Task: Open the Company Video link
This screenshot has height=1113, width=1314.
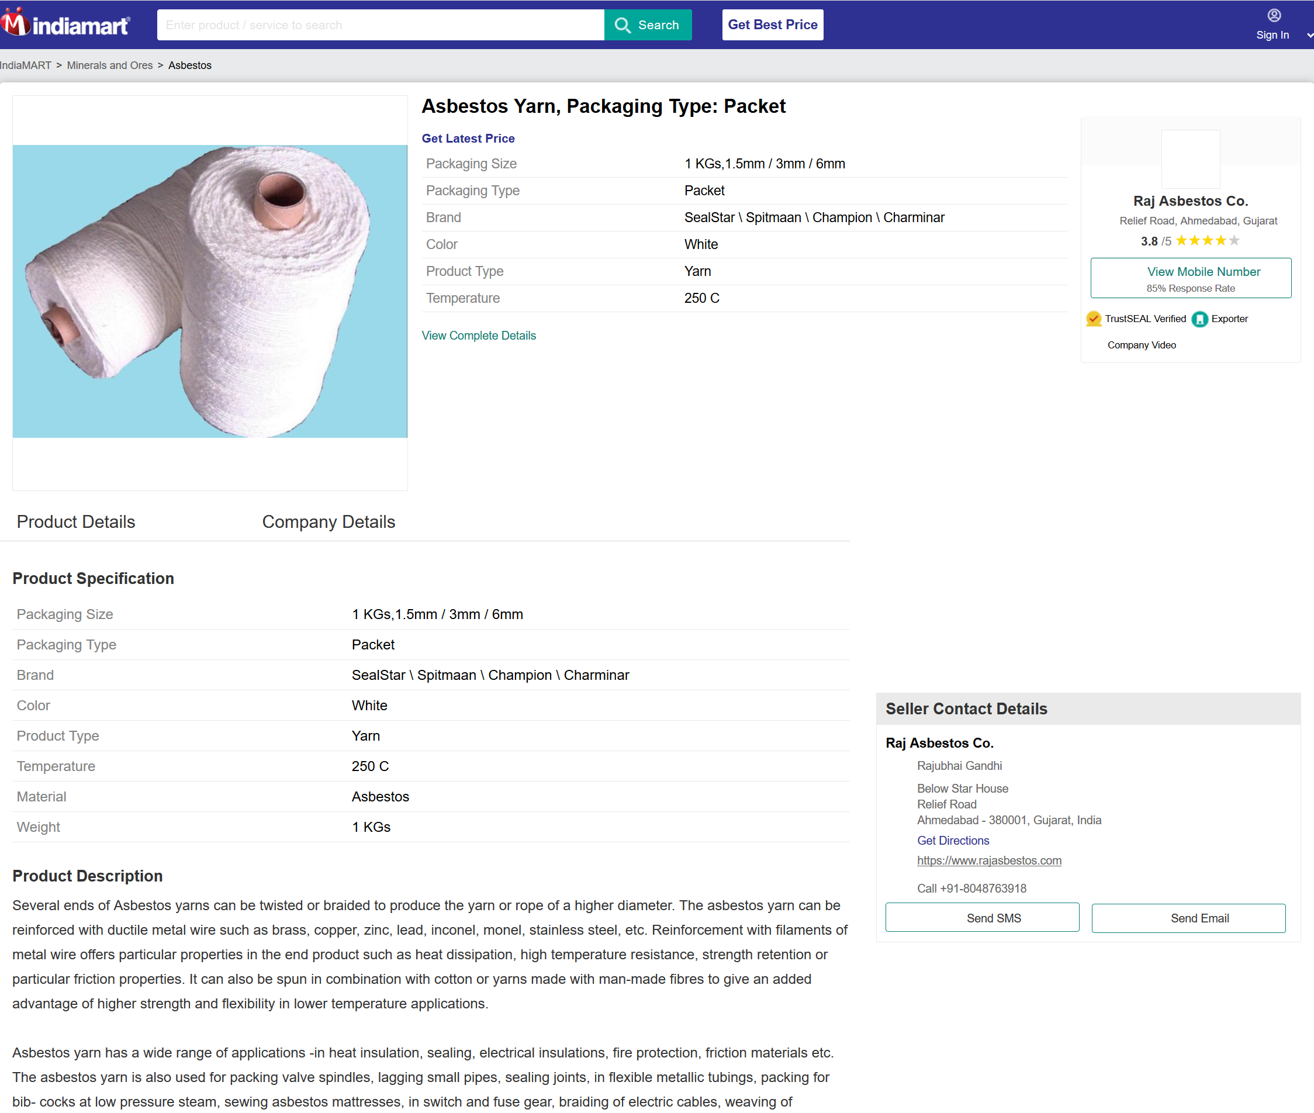Action: pyautogui.click(x=1141, y=345)
